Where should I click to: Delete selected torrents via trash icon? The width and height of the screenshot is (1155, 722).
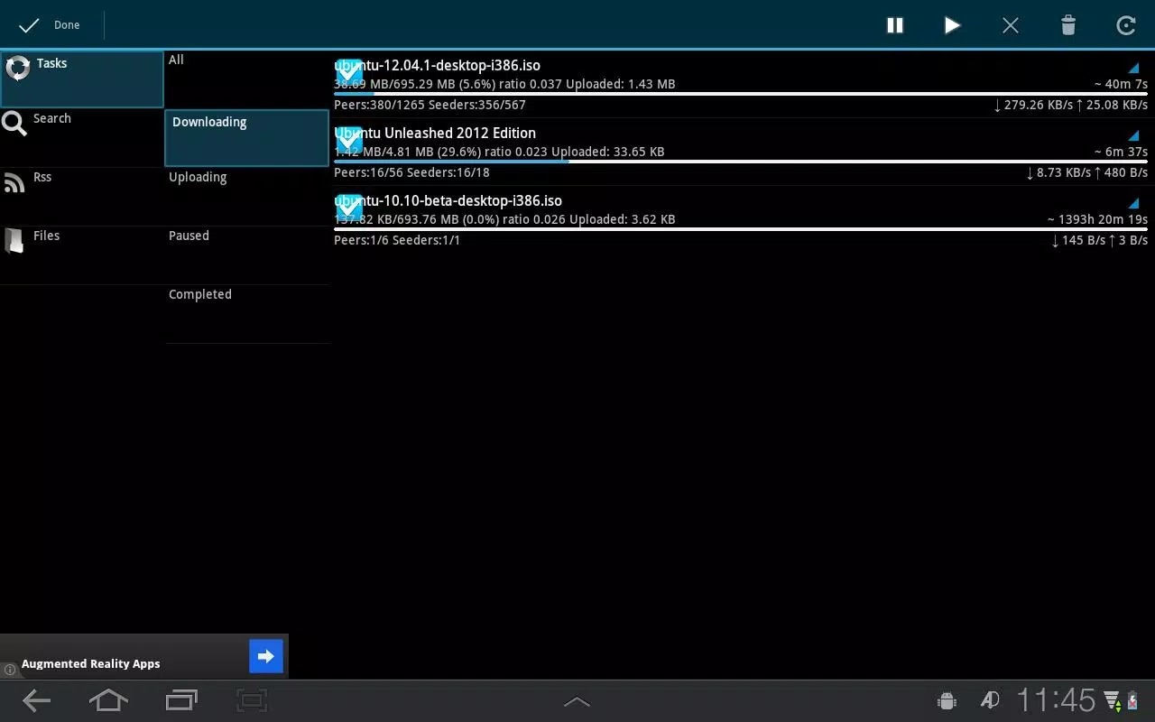click(1067, 25)
